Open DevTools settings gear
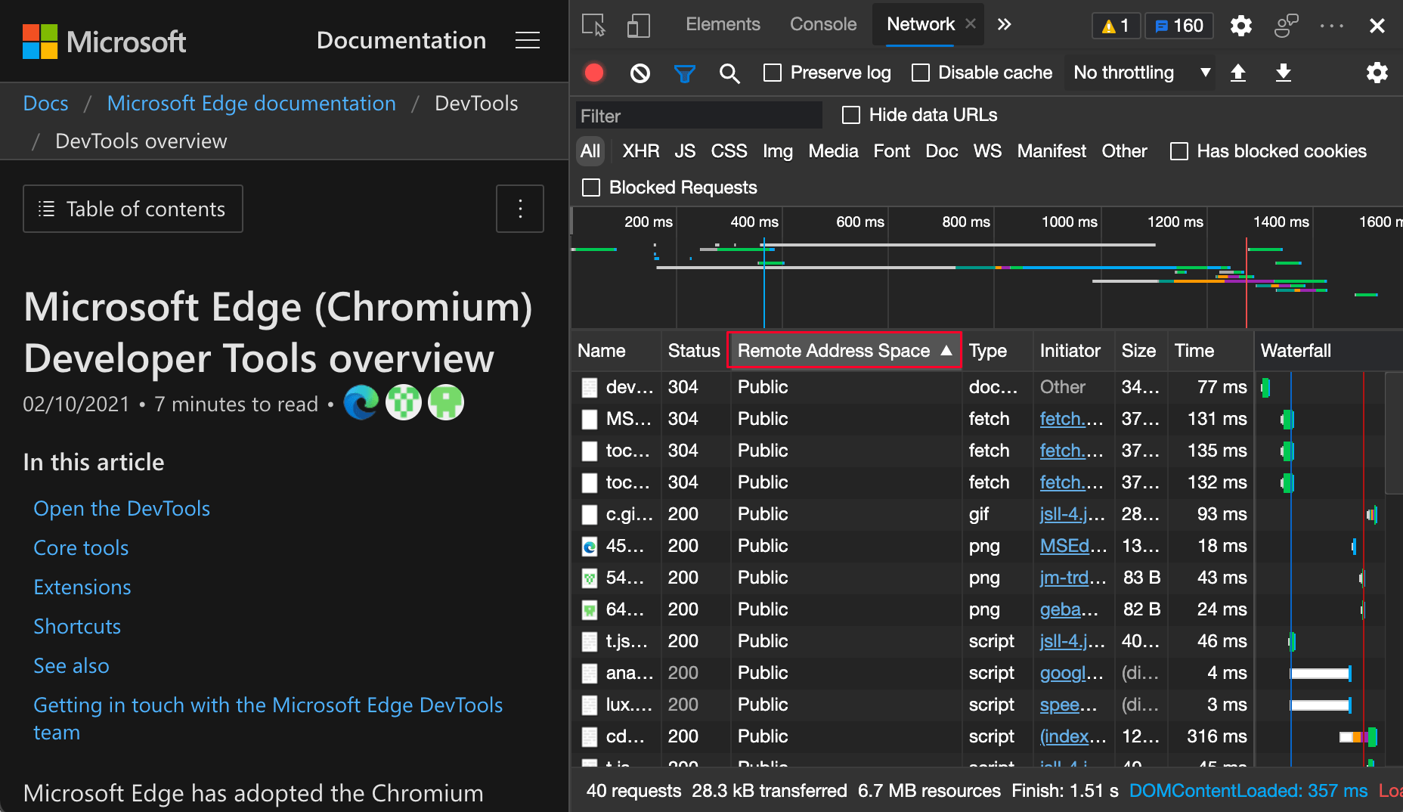 click(1240, 25)
